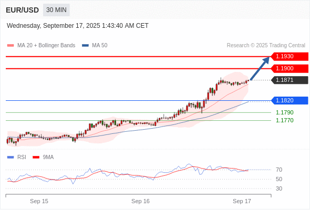
Task: Click the RSI legend label
Action: tap(22, 157)
